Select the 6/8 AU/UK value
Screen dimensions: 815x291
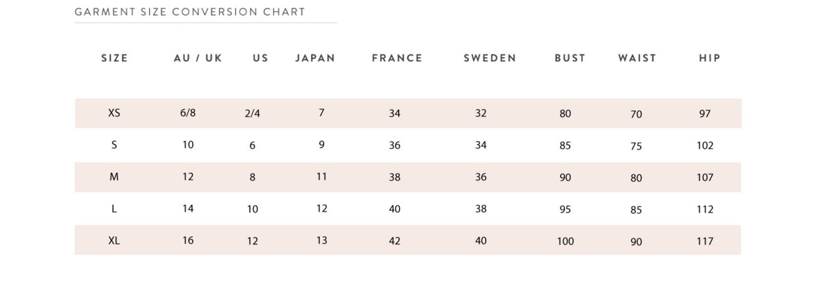(x=188, y=113)
